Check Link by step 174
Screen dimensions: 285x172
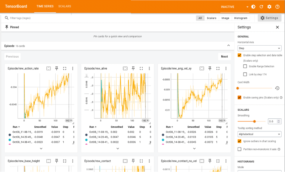click(245, 74)
